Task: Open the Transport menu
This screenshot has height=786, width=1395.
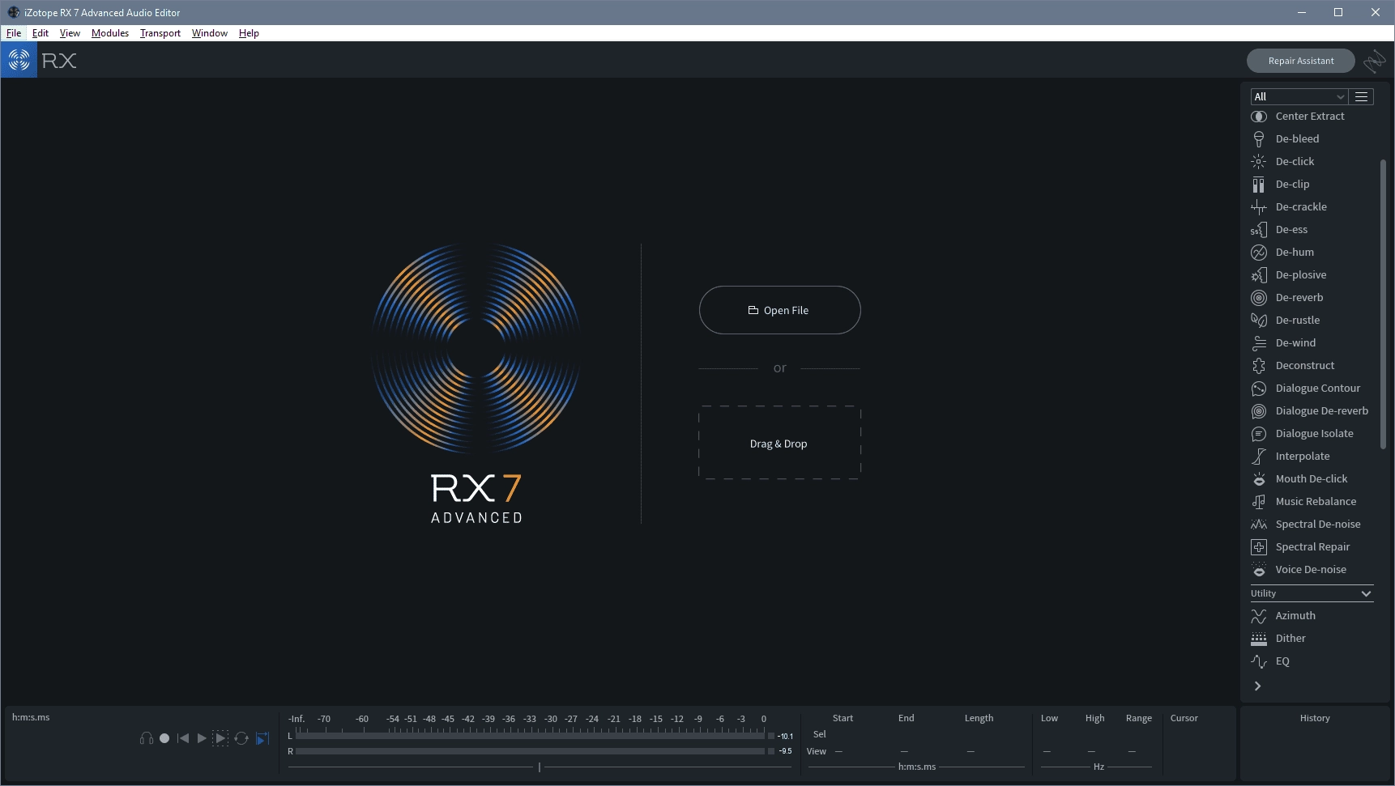Action: click(x=160, y=33)
